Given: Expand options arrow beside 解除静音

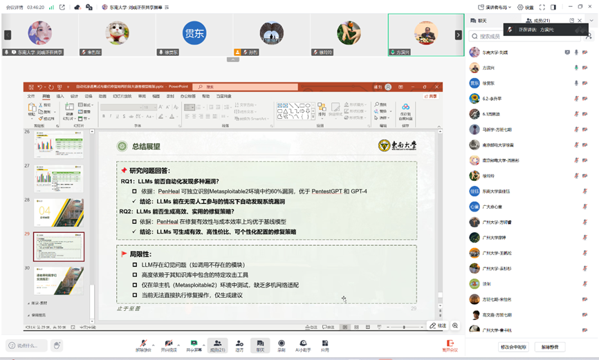Looking at the screenshot, I should [x=154, y=342].
